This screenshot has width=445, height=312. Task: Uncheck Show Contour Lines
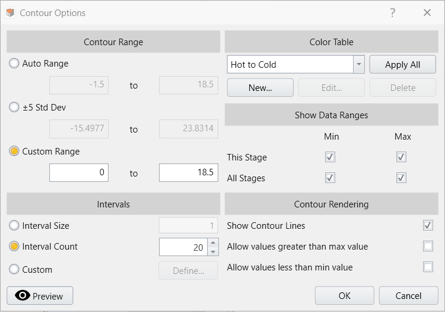pos(428,225)
